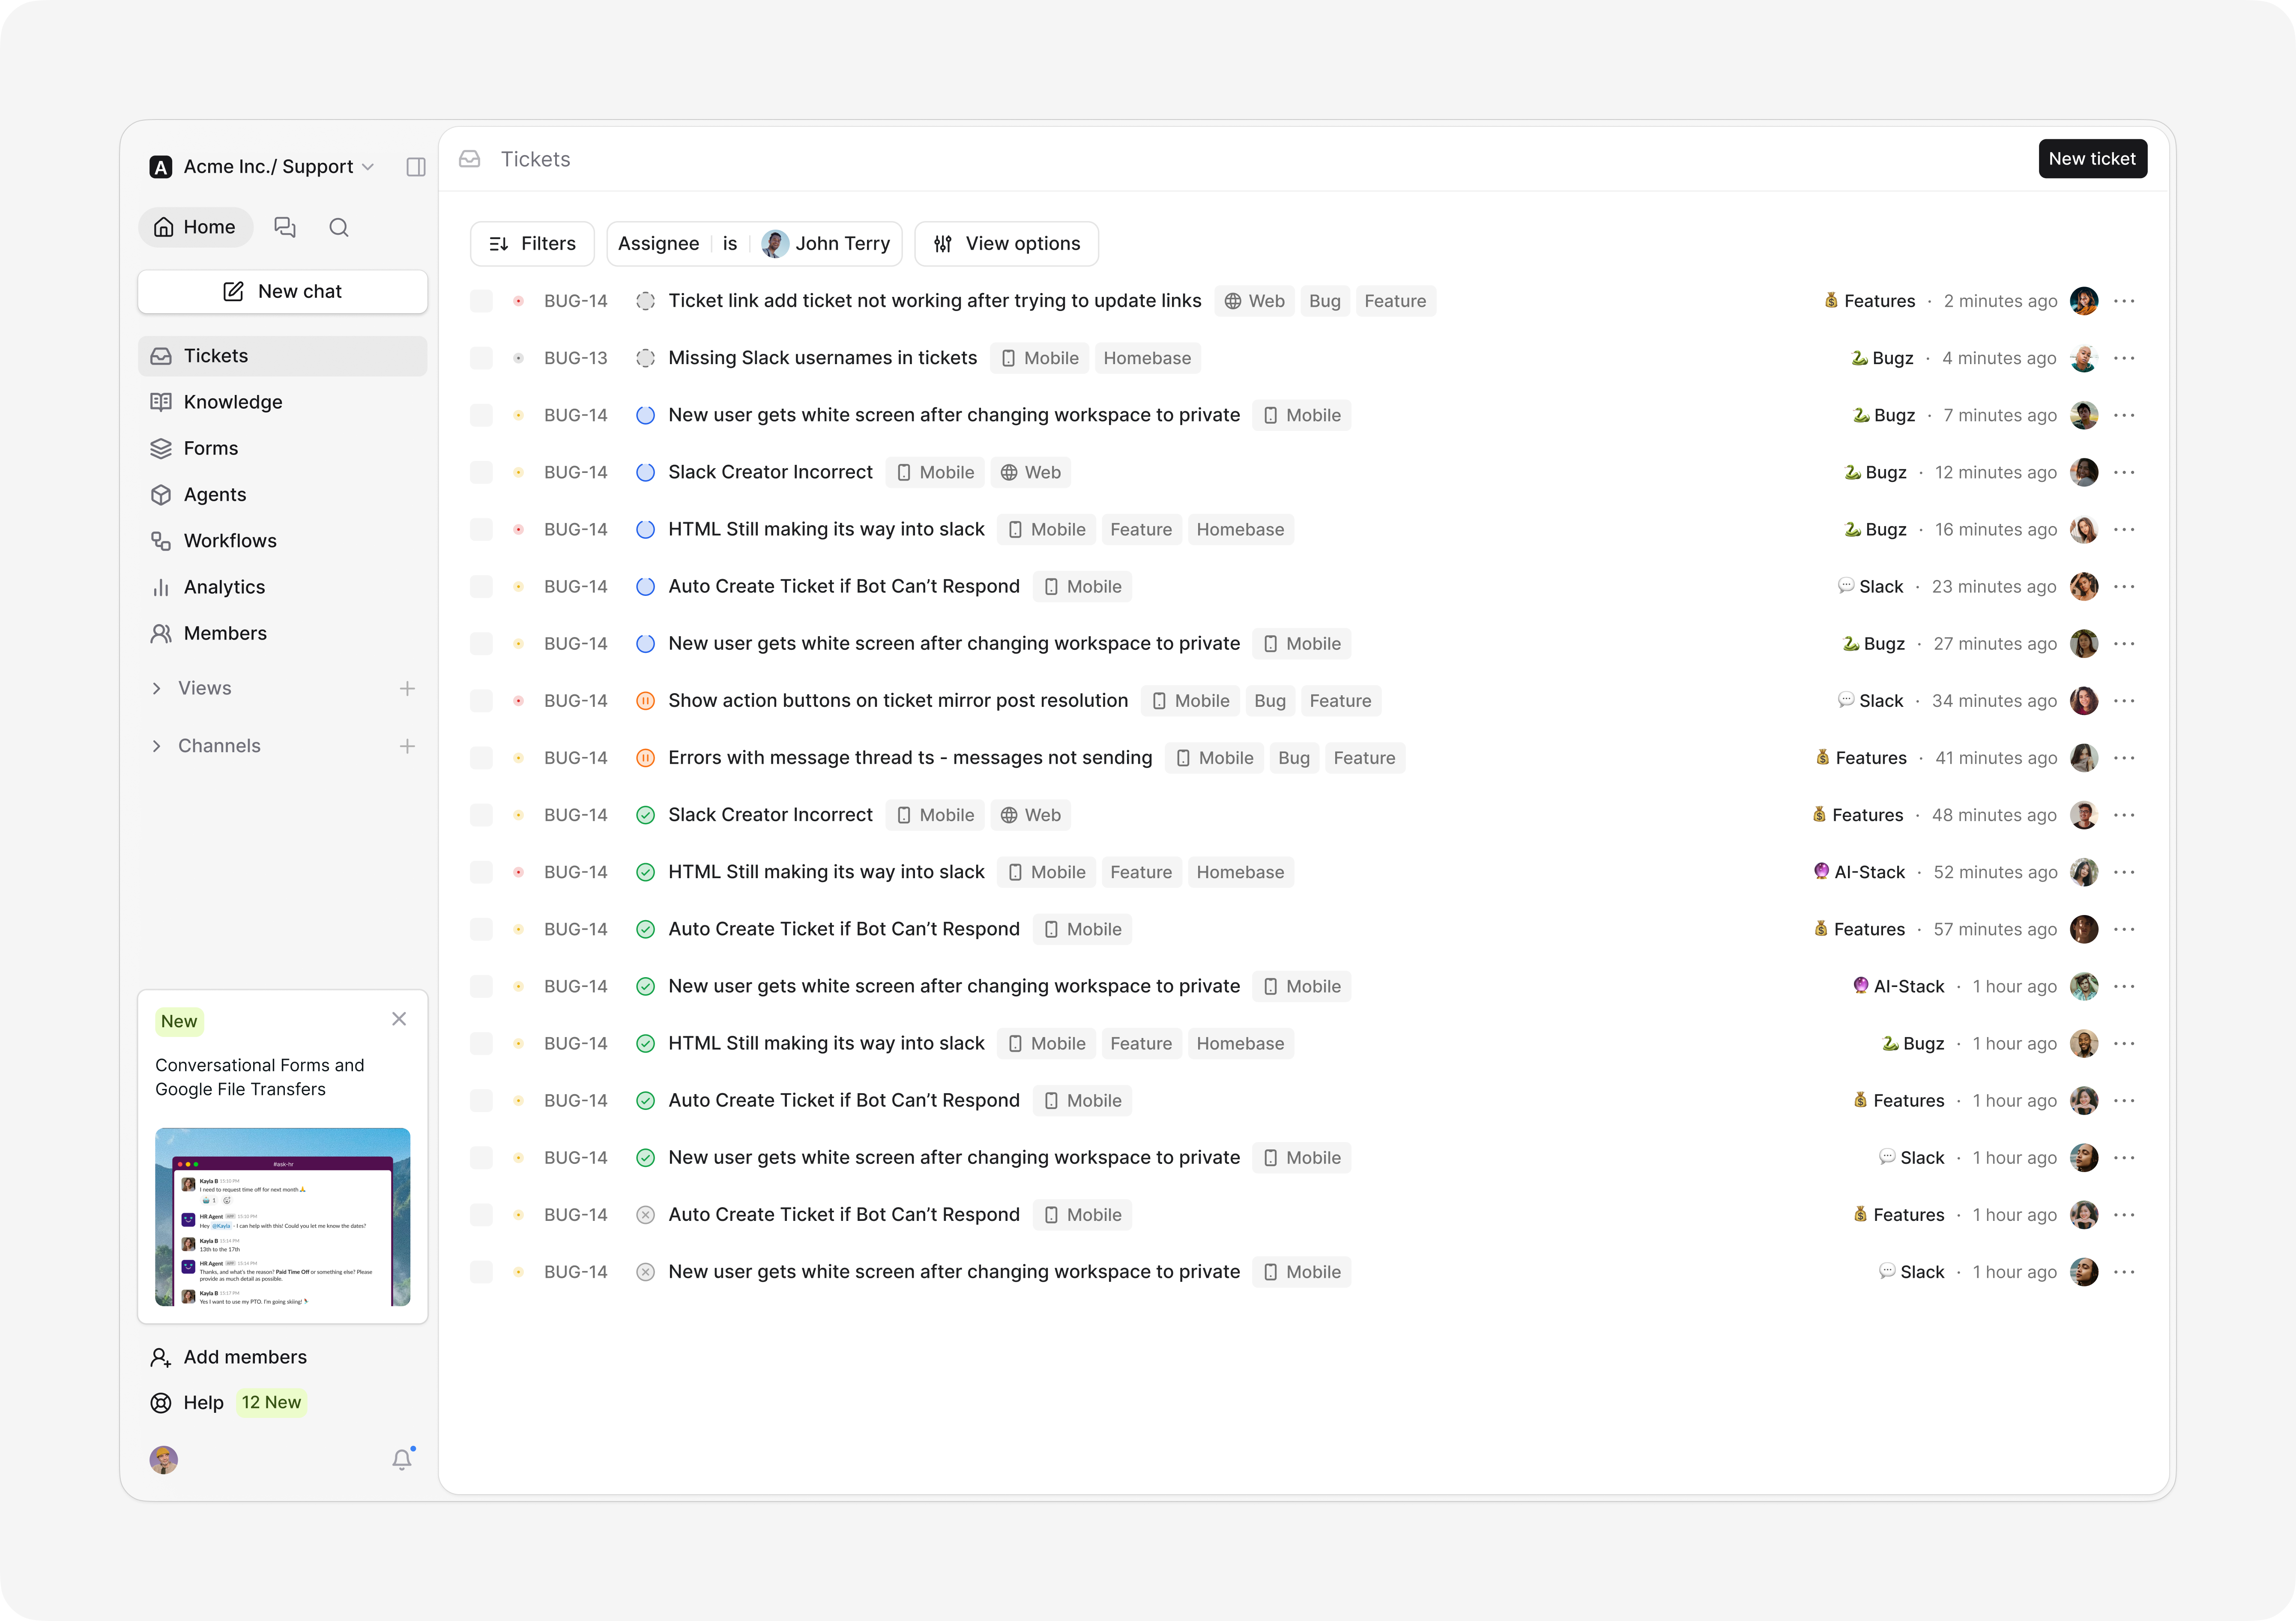The height and width of the screenshot is (1621, 2296).
Task: Open ticket 'Missing Slack usernames in tickets'
Action: pos(822,358)
